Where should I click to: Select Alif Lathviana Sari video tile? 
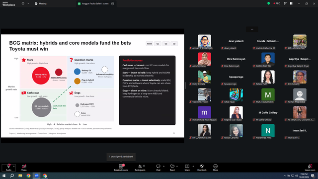(300, 42)
